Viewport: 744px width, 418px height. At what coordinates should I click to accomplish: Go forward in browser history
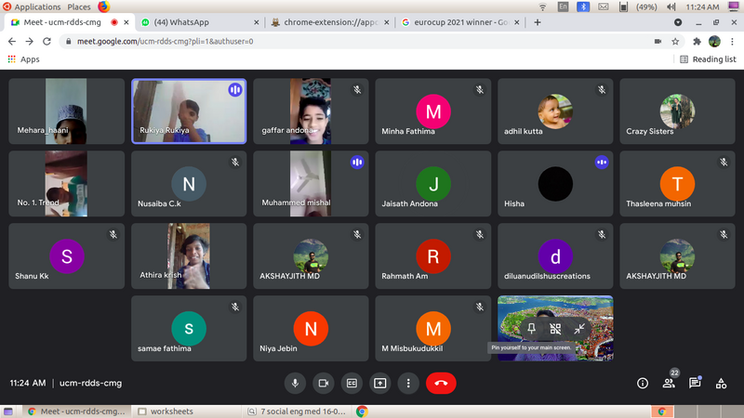[30, 41]
